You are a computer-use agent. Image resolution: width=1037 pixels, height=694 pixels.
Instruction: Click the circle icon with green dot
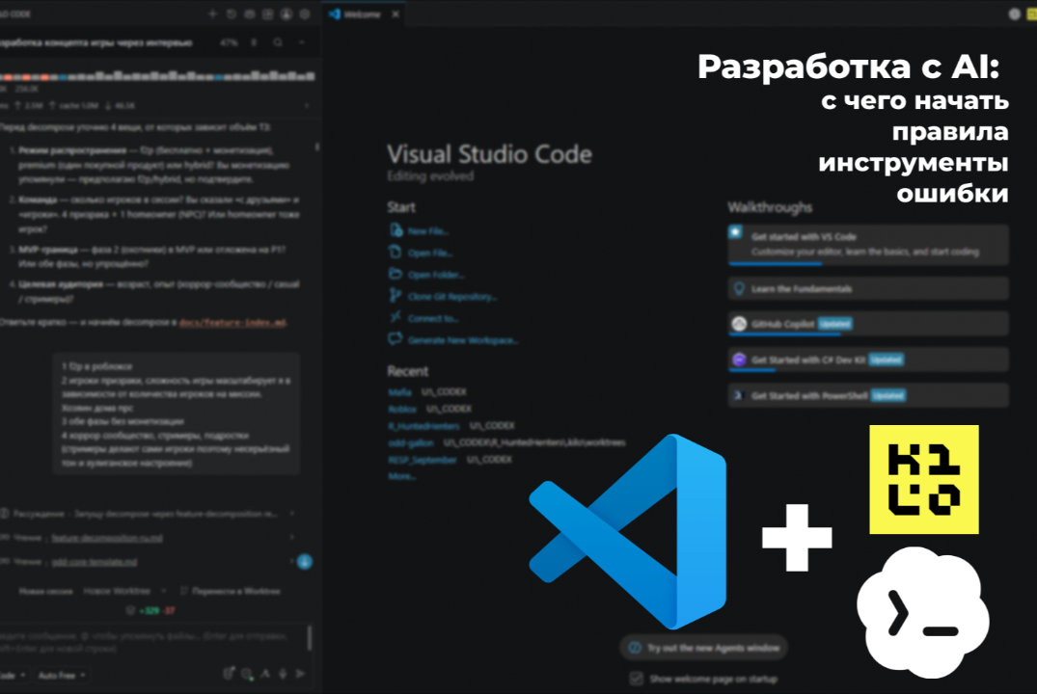(x=247, y=674)
